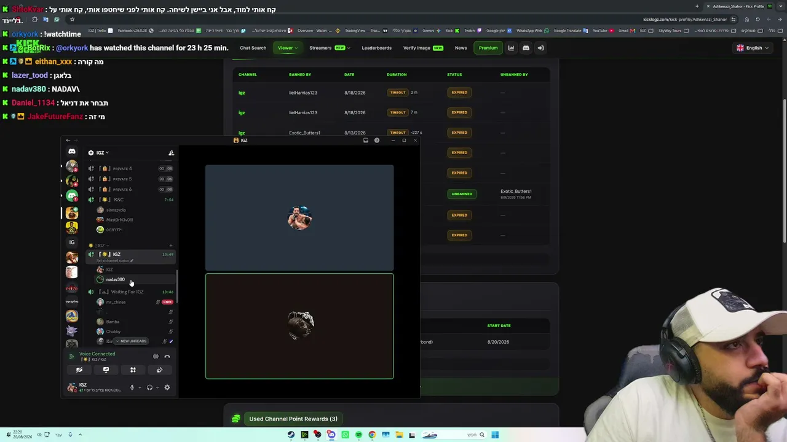Open igz channel link in first ban row
Viewport: 787px width, 442px height.
point(242,93)
